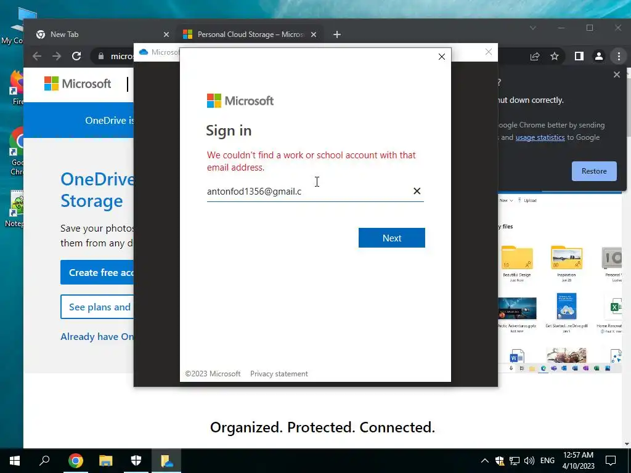Open a new Chrome tab with the plus button
Screen dimensions: 631x473
pyautogui.click(x=337, y=34)
